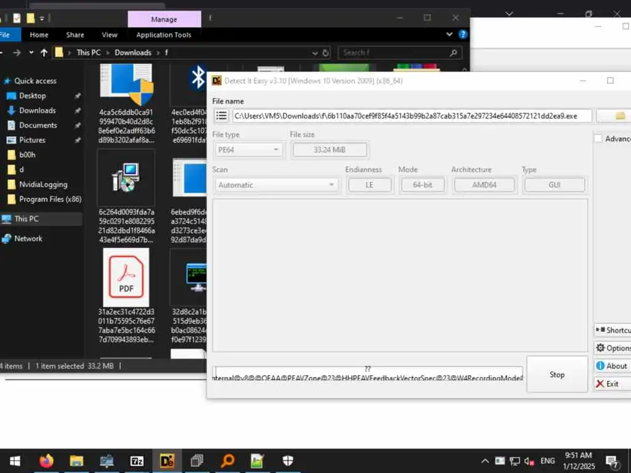631x473 pixels.
Task: Open the NvidiaLogging folder in sidebar
Action: click(43, 185)
